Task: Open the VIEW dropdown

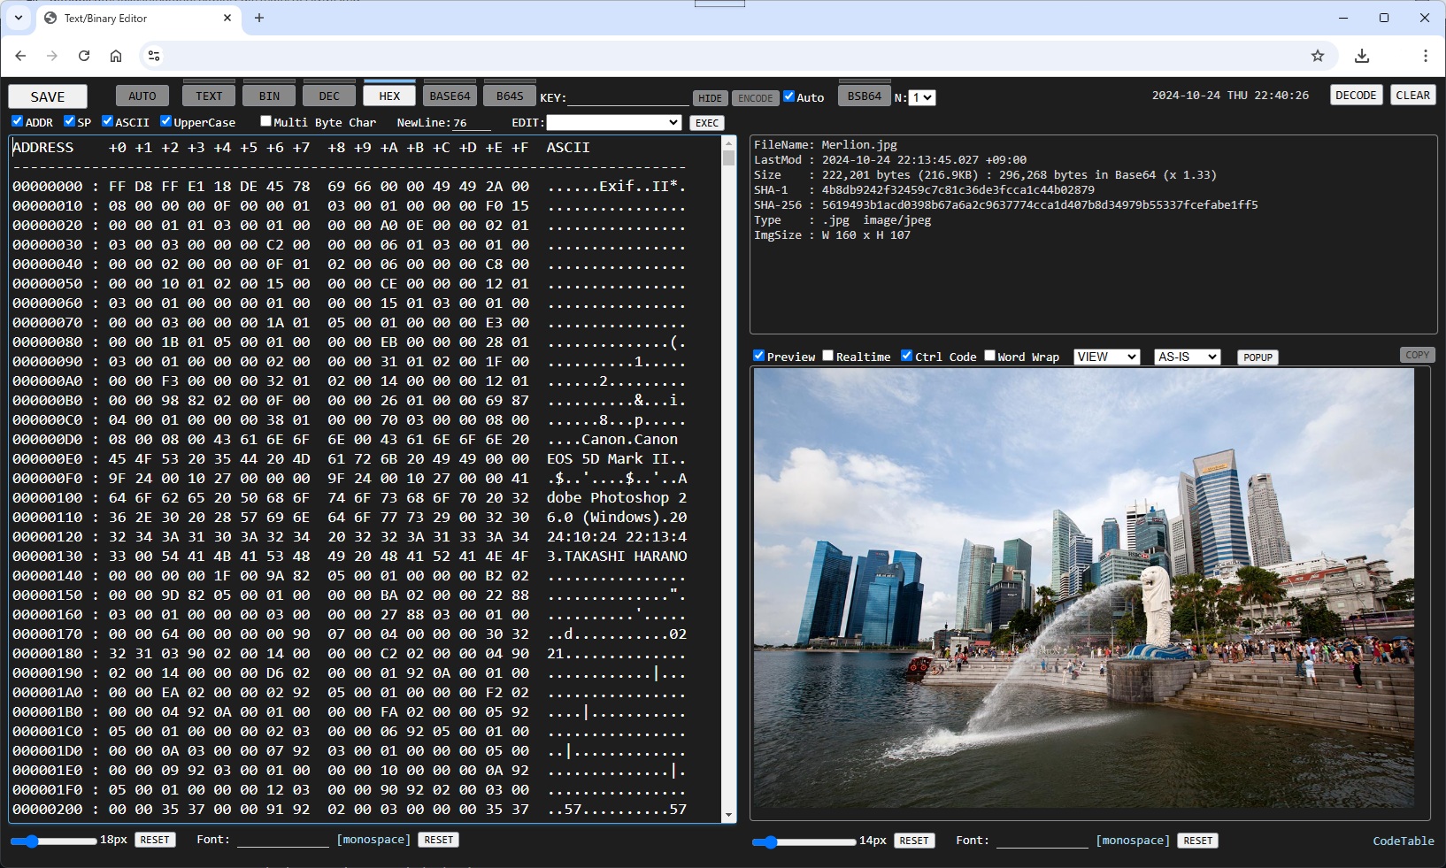Action: 1106,357
